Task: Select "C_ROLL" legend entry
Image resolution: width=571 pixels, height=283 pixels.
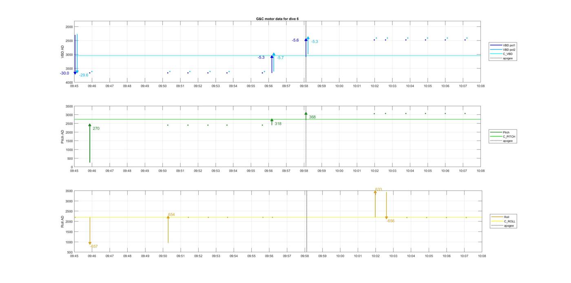Action: [x=509, y=221]
